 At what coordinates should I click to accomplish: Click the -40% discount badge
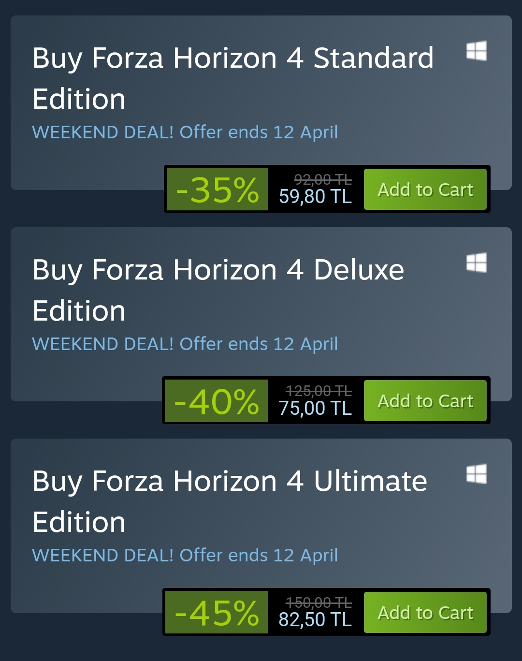(216, 401)
